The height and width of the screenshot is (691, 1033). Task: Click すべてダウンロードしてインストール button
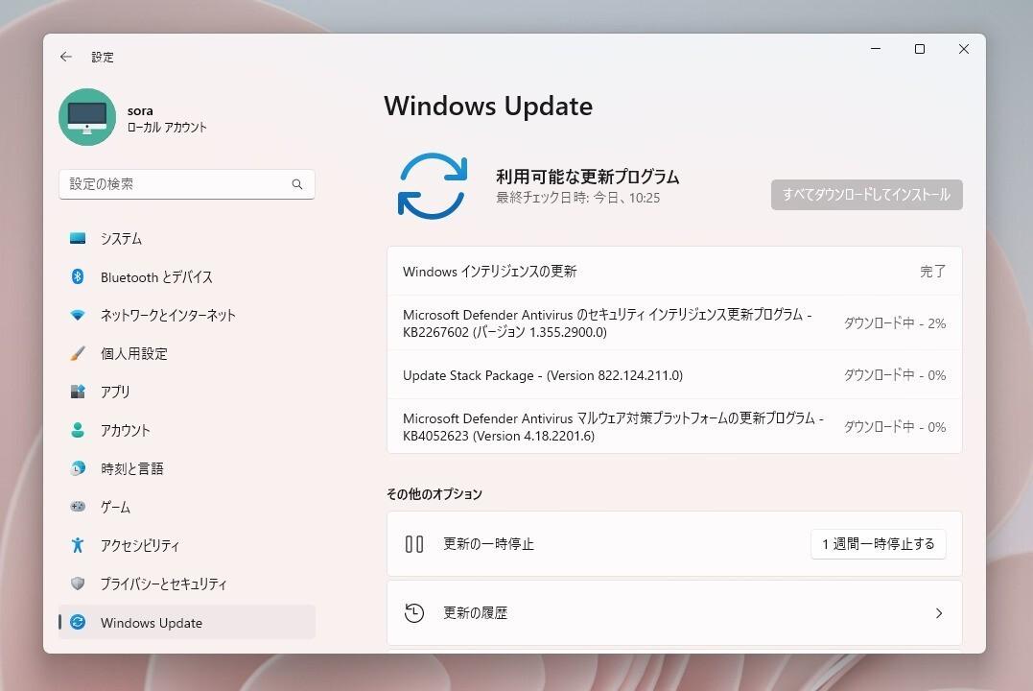coord(866,195)
